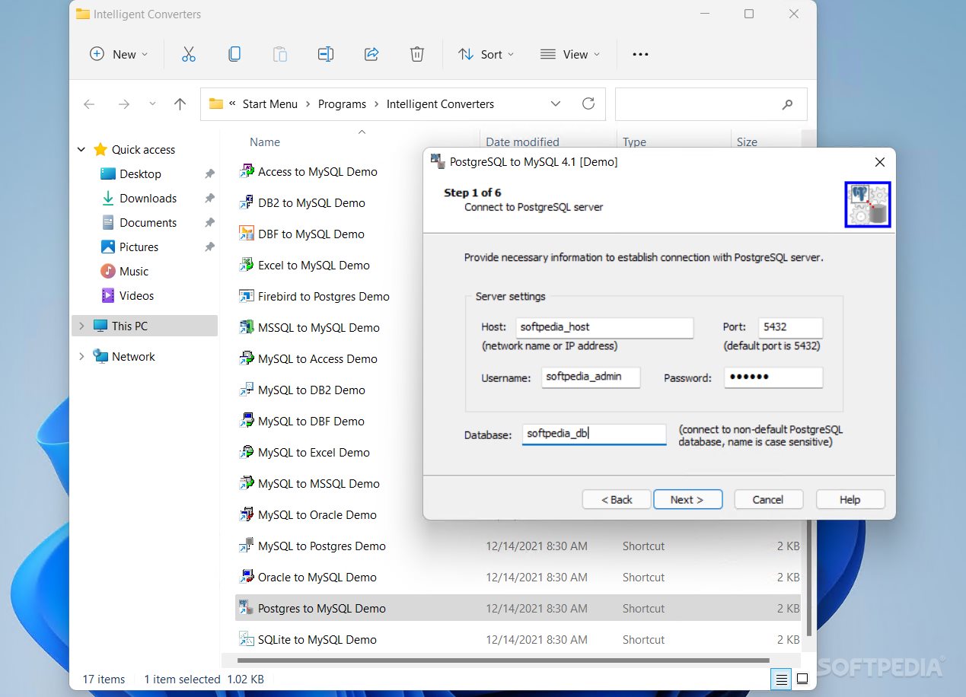Open the View dropdown menu

569,54
